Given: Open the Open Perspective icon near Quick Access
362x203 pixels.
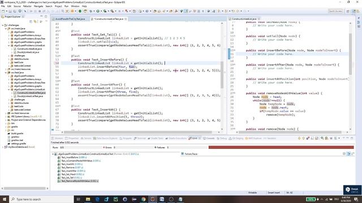Looking at the screenshot, I should [348, 11].
